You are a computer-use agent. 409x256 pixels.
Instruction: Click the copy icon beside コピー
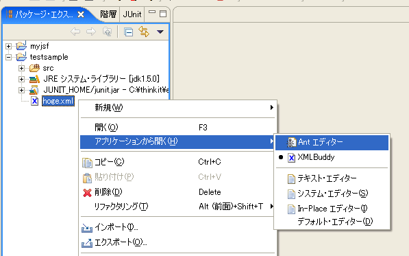tap(87, 163)
